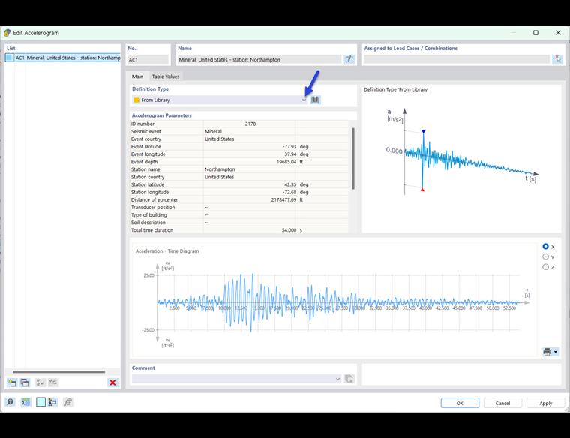Click the Name input field
The image size is (570, 438).
tap(259, 59)
